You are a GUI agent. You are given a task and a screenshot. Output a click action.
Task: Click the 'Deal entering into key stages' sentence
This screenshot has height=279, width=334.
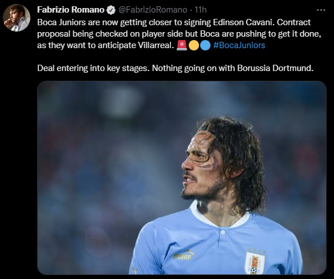[x=93, y=68]
